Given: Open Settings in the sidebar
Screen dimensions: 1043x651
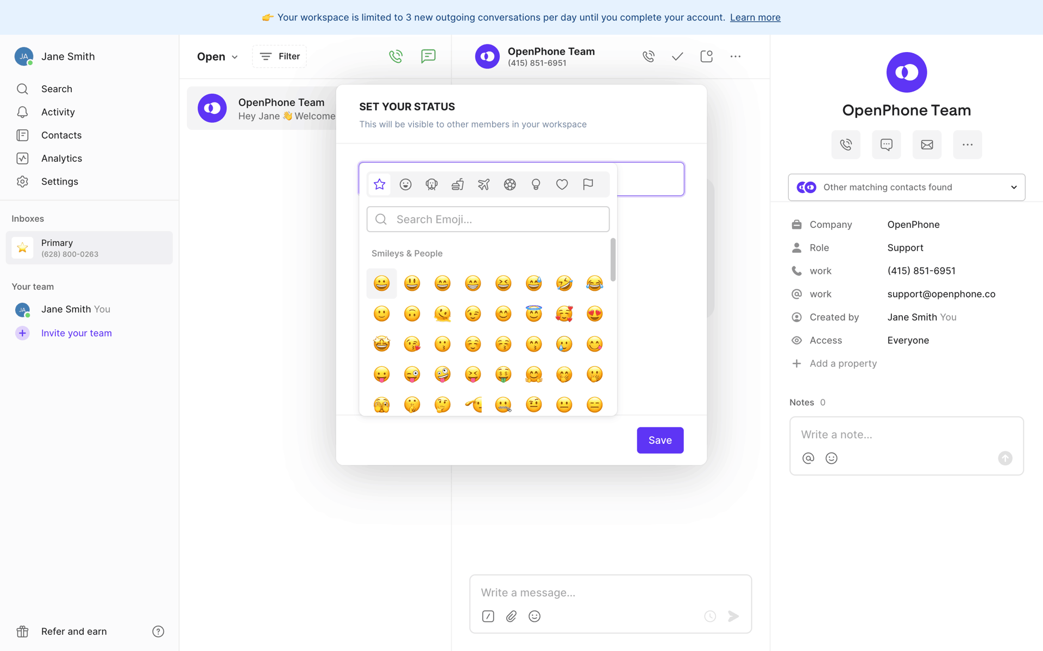Looking at the screenshot, I should (x=59, y=182).
